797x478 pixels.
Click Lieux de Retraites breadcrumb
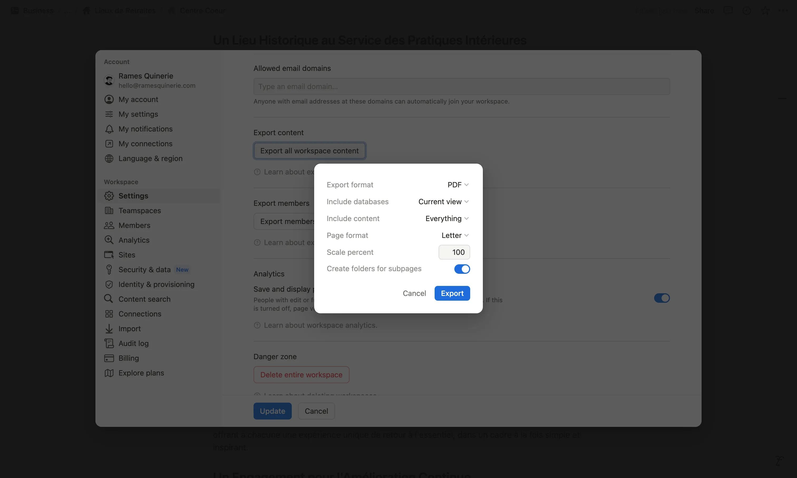(x=119, y=11)
